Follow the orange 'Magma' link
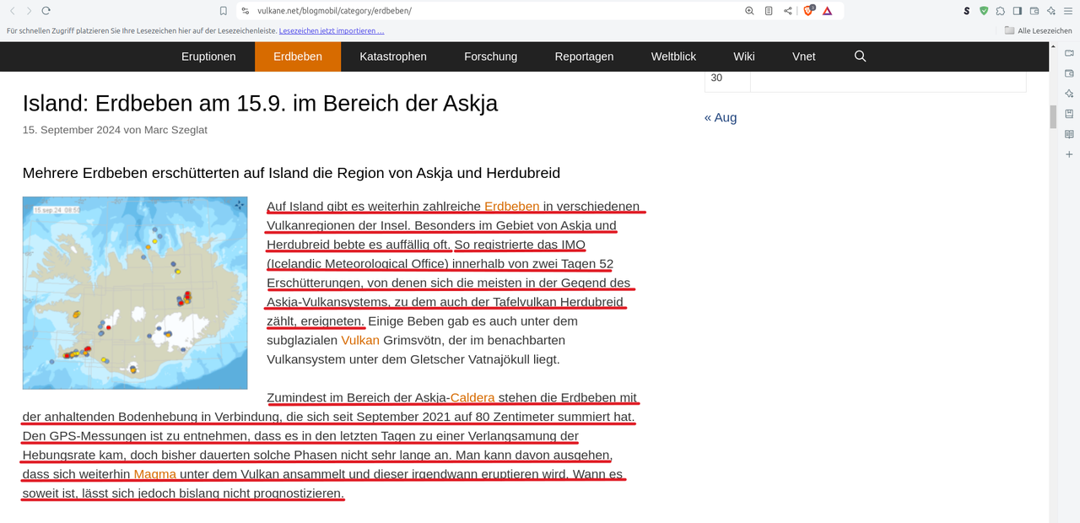The width and height of the screenshot is (1080, 523). point(154,474)
